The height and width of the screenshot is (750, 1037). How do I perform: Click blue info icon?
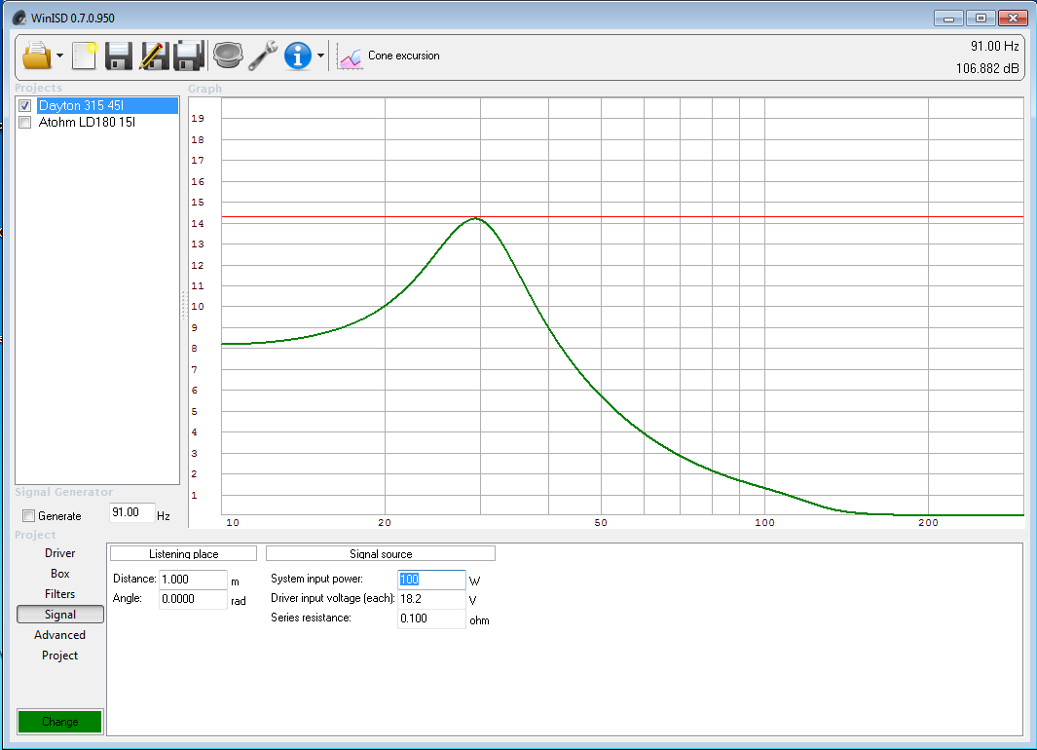[x=298, y=56]
